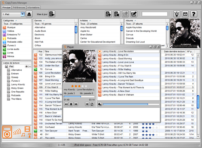Mute sound with Player speaker icon
This screenshot has height=148, width=202.
pyautogui.click(x=100, y=104)
